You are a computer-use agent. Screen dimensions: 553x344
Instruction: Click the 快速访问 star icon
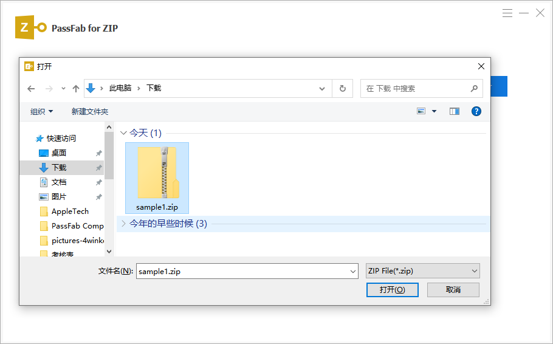coord(39,139)
